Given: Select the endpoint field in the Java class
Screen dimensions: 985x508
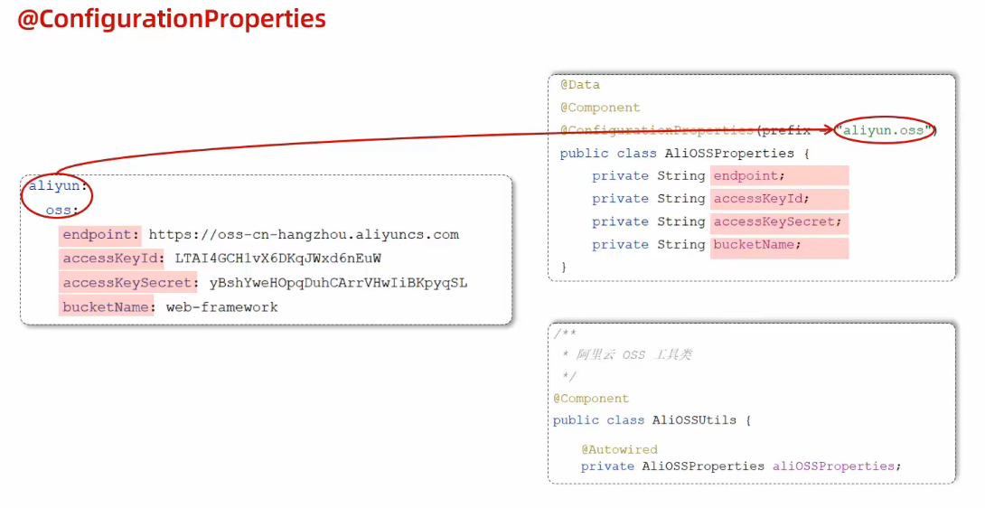Looking at the screenshot, I should coord(749,176).
